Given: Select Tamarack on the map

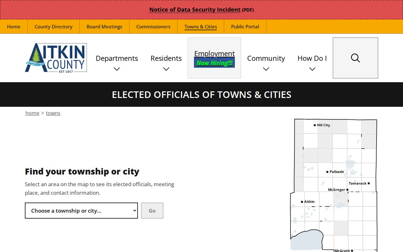Looking at the screenshot, I should click(x=359, y=183).
